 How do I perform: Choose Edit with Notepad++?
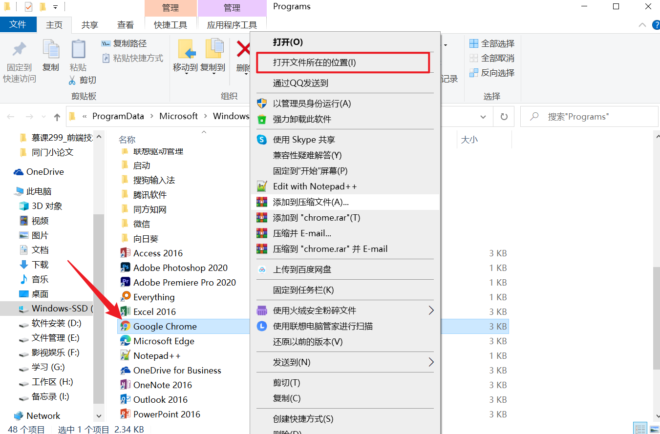tap(345, 186)
